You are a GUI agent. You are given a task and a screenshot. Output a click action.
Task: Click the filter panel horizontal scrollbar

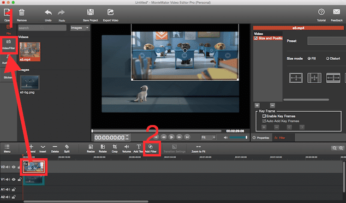coord(306,100)
